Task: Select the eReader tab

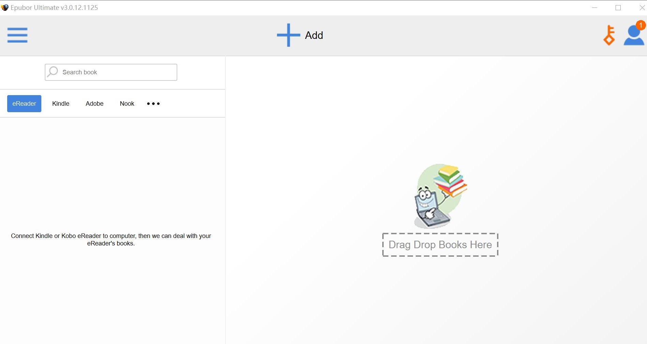Action: pyautogui.click(x=24, y=104)
